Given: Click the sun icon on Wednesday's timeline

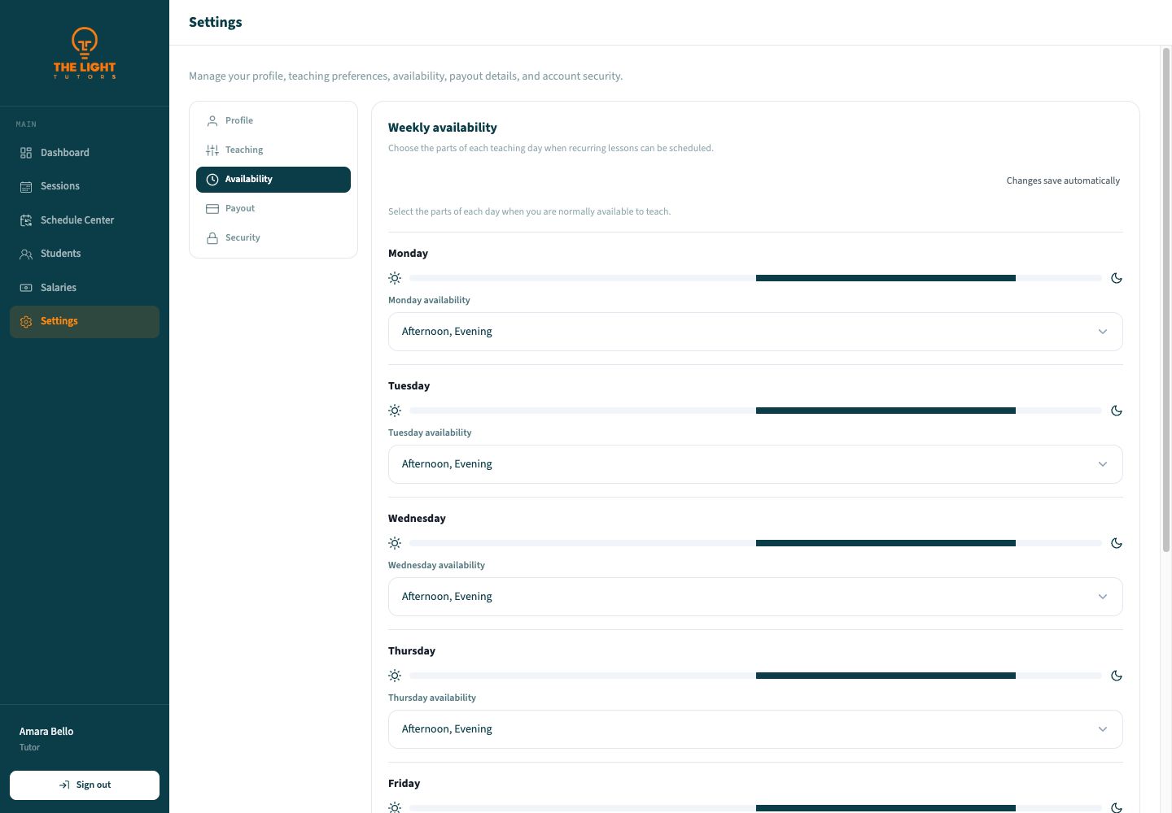Looking at the screenshot, I should [x=395, y=543].
